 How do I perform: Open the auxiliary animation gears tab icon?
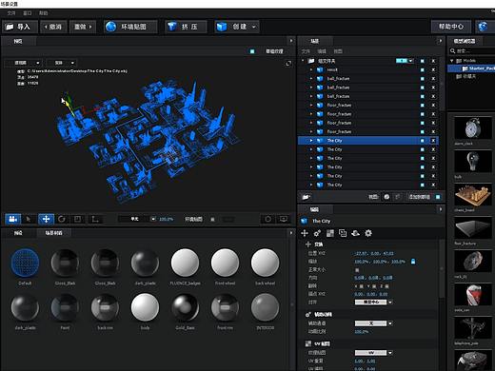click(x=317, y=233)
